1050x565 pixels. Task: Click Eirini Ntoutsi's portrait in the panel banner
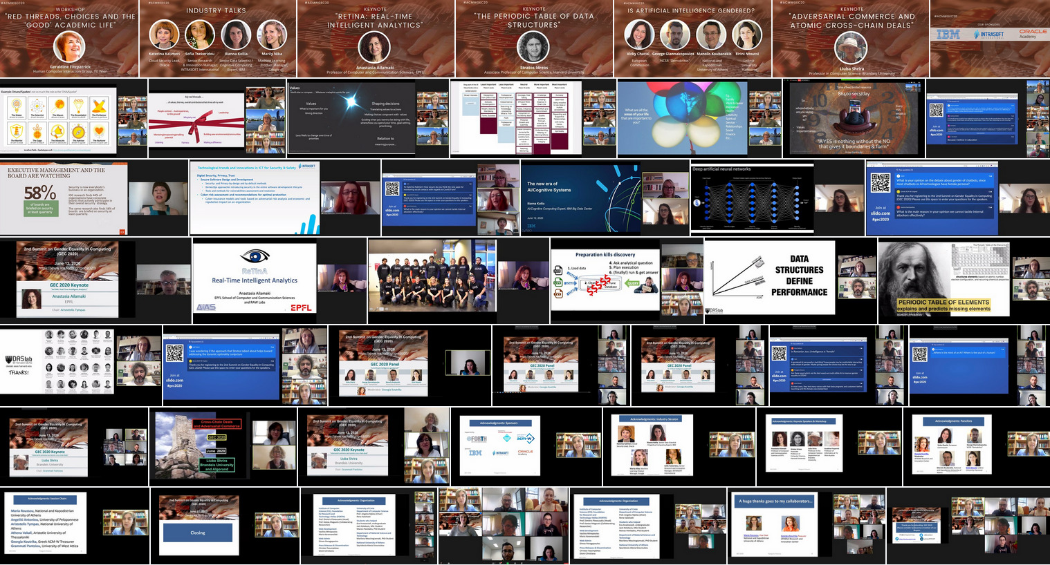click(x=747, y=35)
